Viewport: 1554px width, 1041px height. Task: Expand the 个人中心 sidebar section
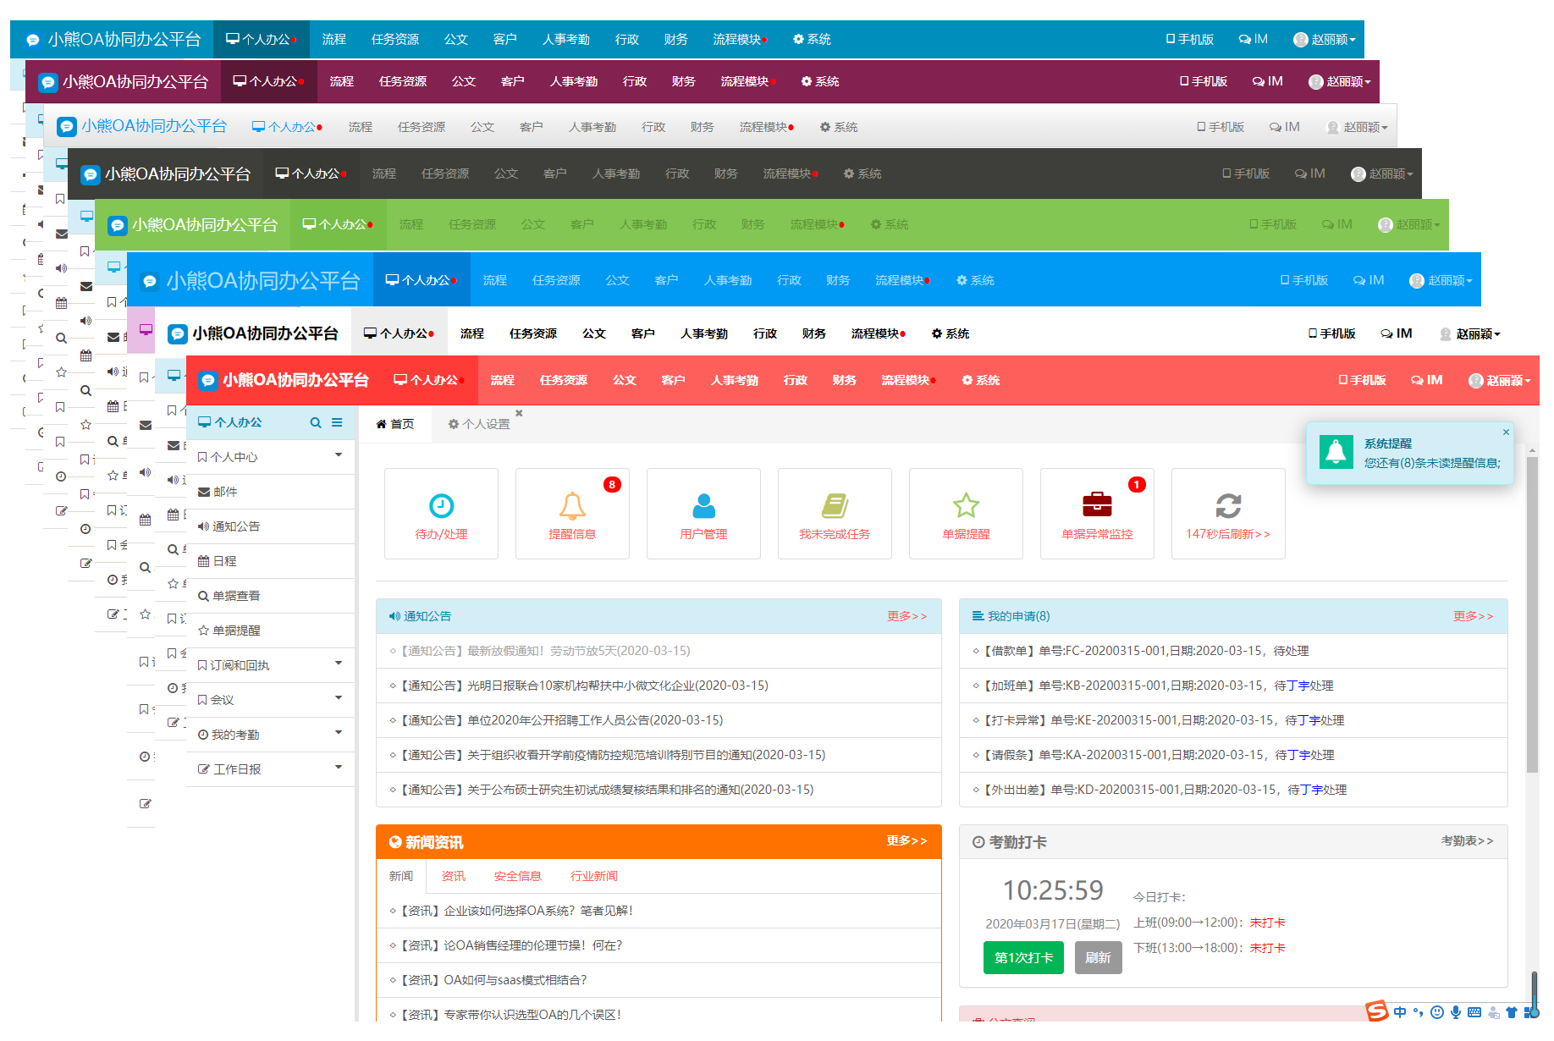(x=270, y=457)
